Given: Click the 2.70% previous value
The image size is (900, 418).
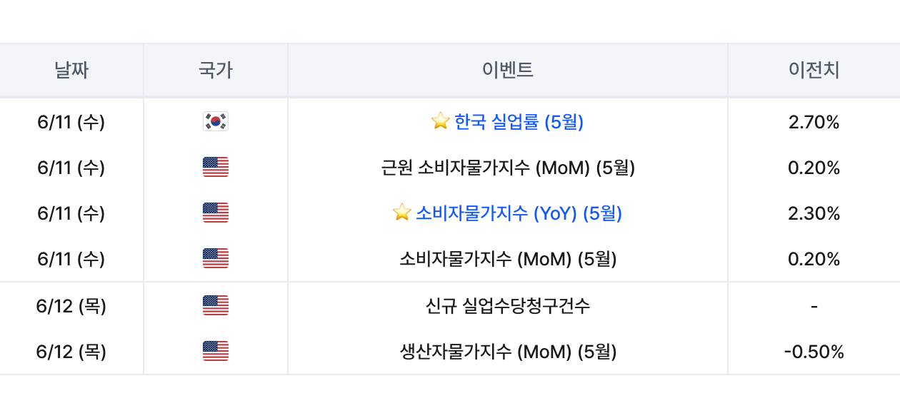Looking at the screenshot, I should tap(814, 122).
